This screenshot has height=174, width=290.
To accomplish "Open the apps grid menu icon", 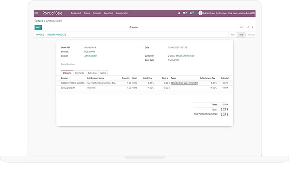I will (36, 13).
